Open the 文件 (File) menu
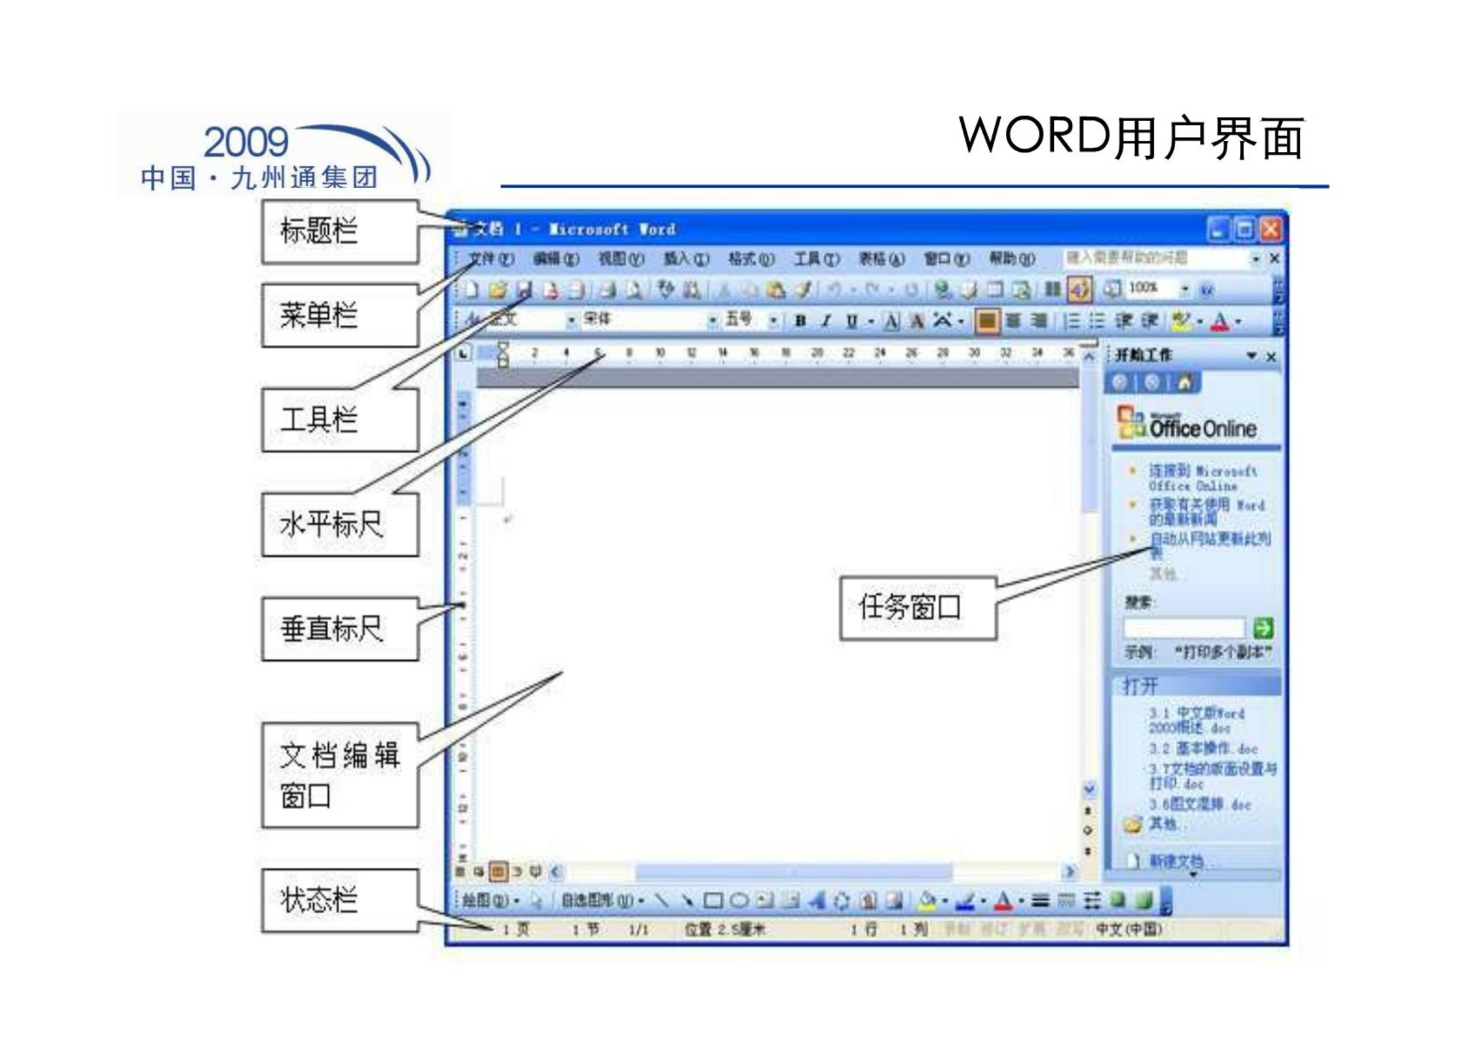 point(491,259)
